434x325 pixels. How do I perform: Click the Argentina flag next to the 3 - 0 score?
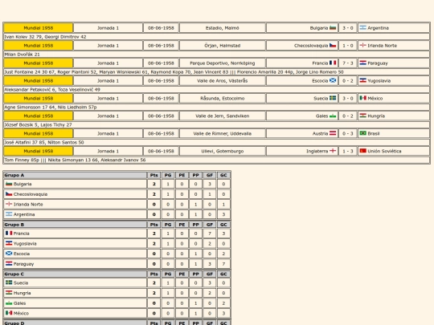(x=362, y=27)
